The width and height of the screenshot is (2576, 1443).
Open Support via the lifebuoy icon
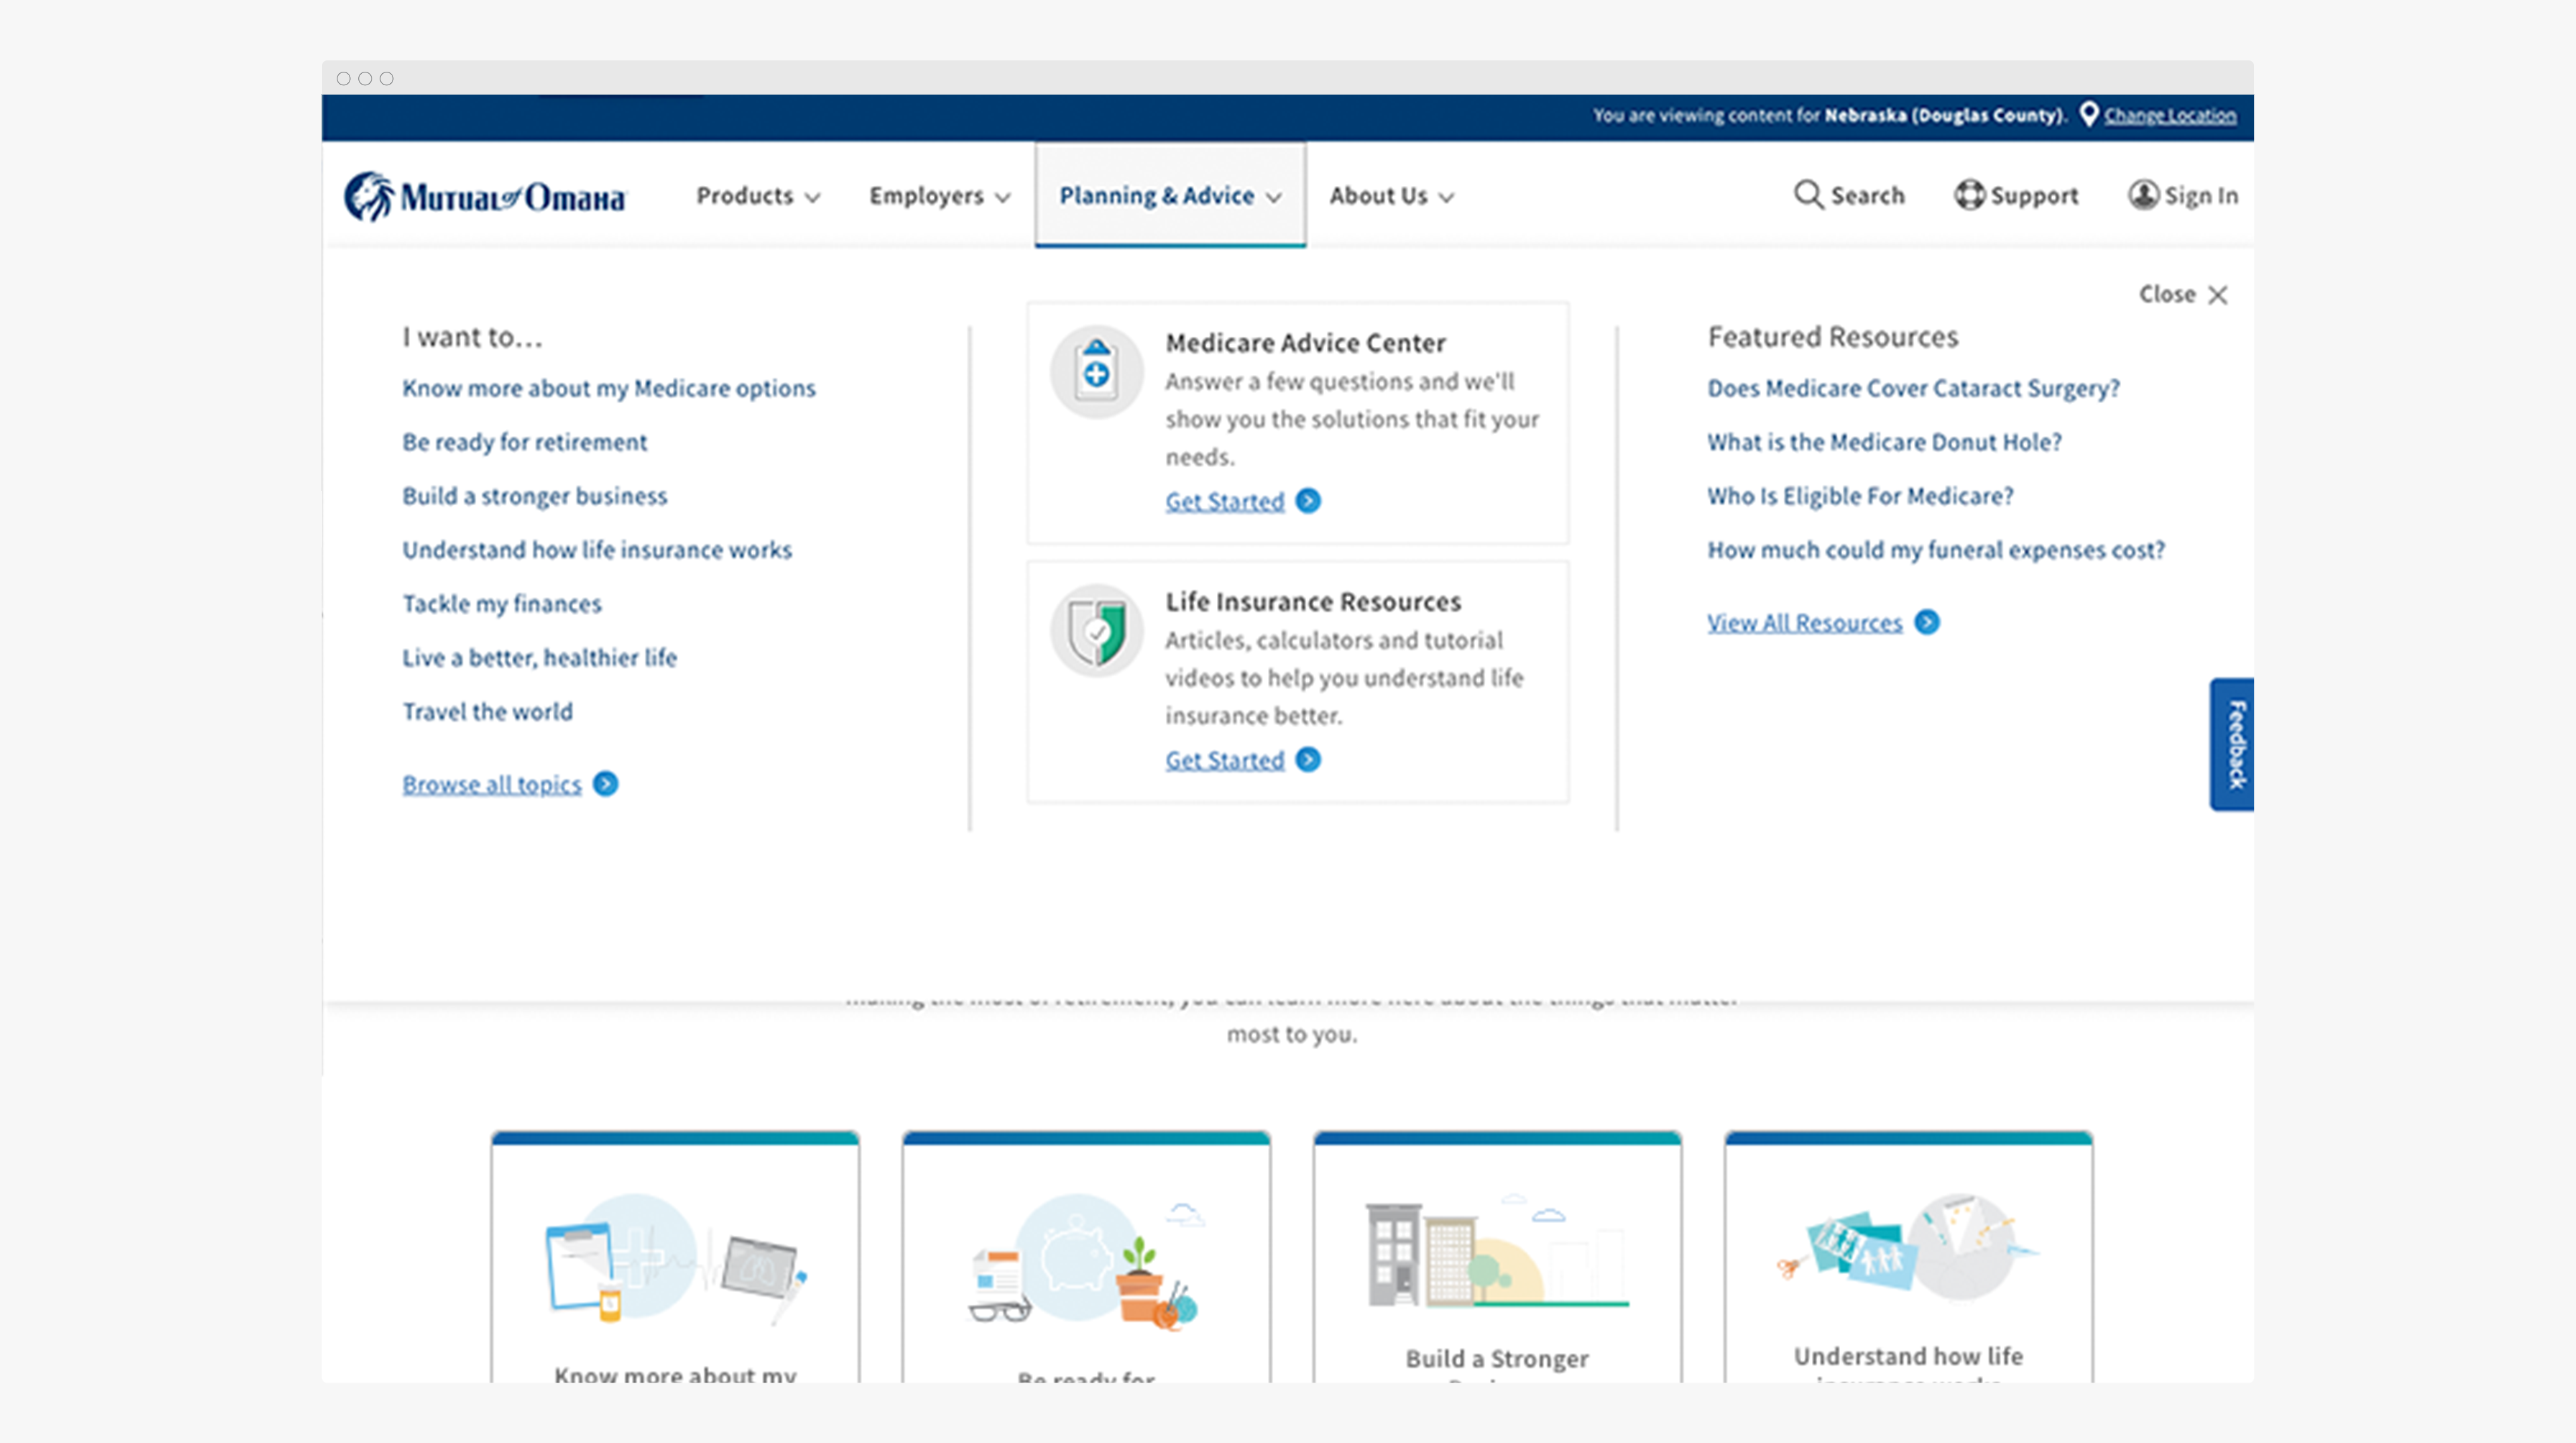(1969, 195)
